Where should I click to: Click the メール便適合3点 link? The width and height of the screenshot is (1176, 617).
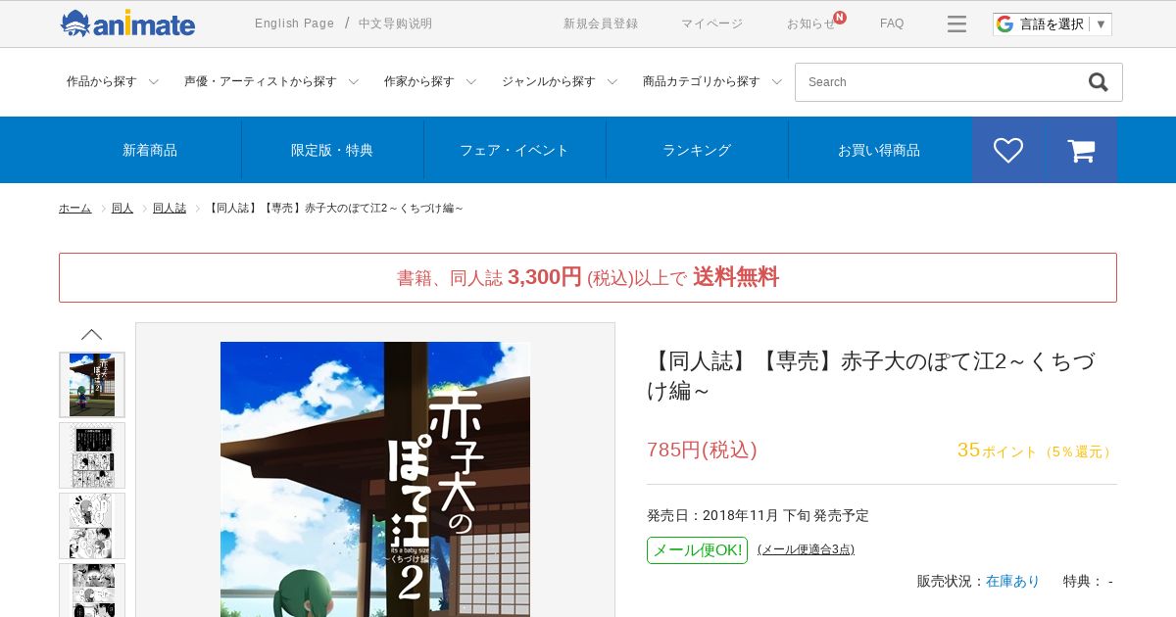806,549
